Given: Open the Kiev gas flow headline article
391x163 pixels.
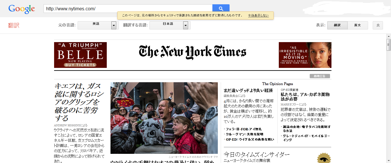Looking at the screenshot, I should 79,102.
